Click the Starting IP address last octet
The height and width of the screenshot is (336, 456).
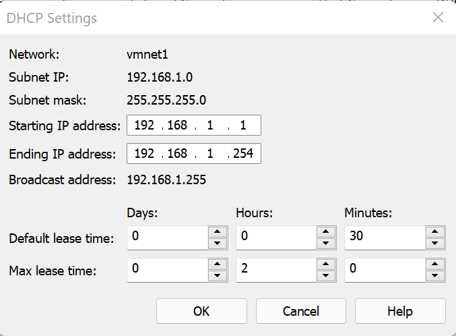(x=243, y=125)
